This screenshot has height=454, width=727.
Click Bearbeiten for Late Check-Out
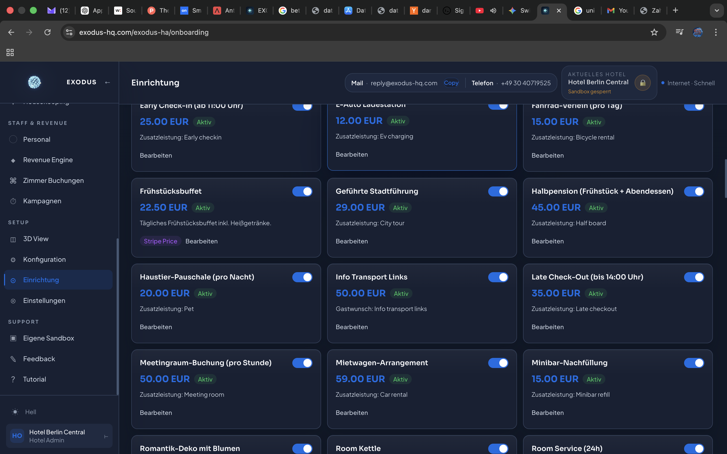click(x=548, y=327)
